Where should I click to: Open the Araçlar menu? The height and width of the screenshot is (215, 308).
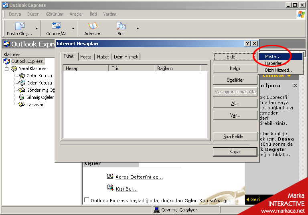coord(76,14)
